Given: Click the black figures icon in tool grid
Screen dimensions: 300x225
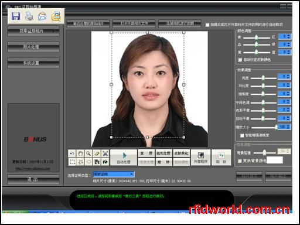Looking at the screenshot, I should [97, 162].
